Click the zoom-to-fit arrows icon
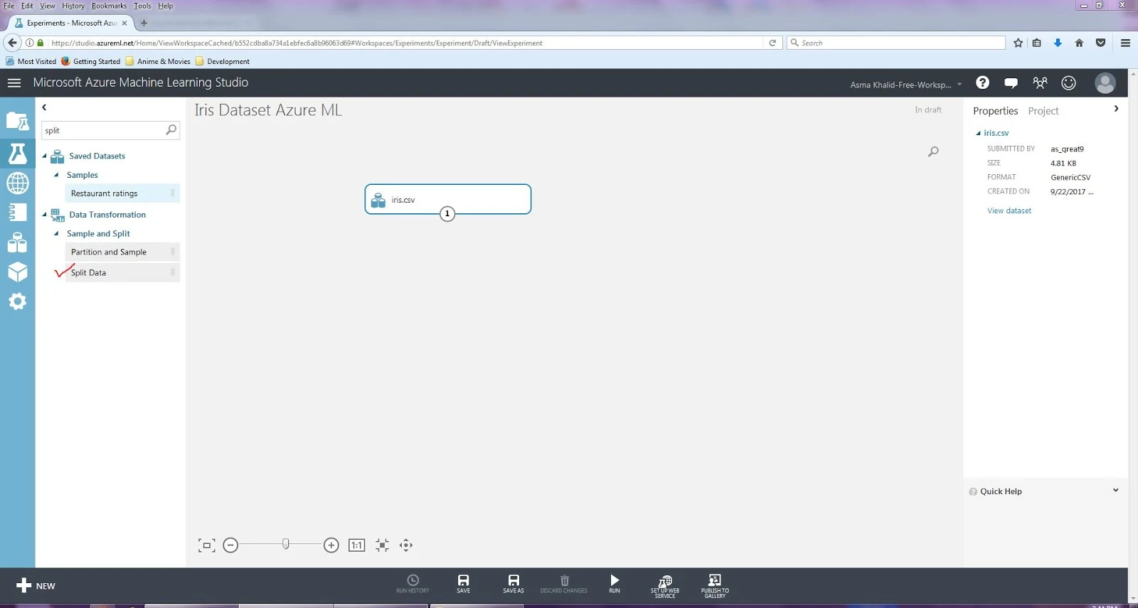The image size is (1138, 608). tap(382, 545)
